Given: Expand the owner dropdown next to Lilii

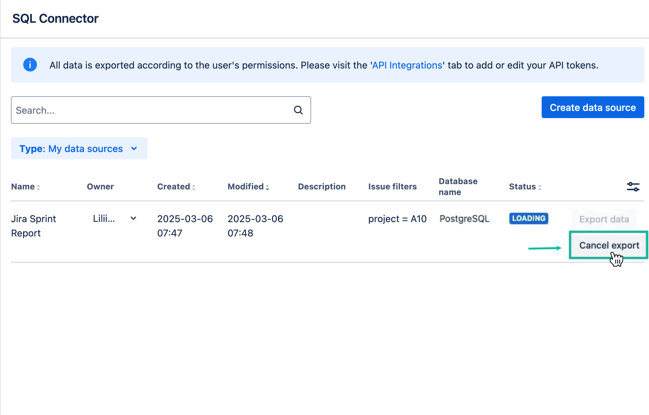Looking at the screenshot, I should 134,218.
